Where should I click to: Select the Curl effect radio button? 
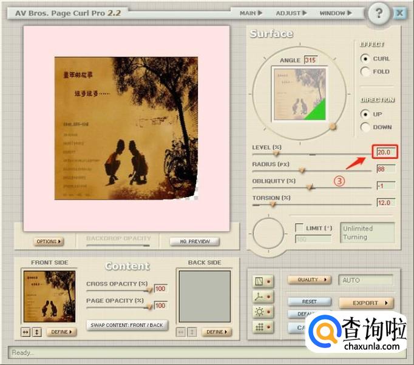365,59
